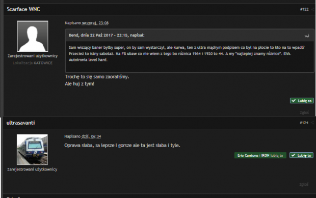Click ultrasavanti's train avatar image
Viewport: 316px width, 198px height.
[32, 150]
